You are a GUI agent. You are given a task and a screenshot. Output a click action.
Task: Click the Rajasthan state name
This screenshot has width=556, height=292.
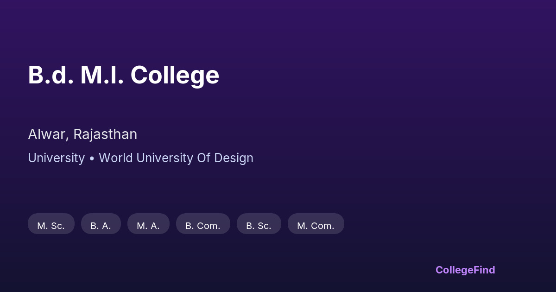[x=105, y=134]
